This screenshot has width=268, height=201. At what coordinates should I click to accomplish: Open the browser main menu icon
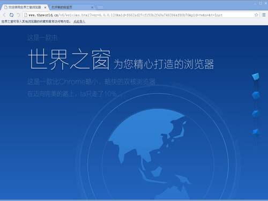coord(264,15)
